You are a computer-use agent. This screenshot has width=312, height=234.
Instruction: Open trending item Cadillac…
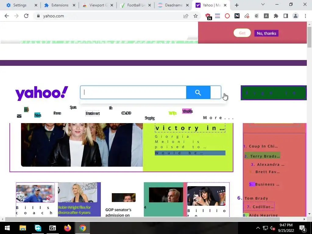click(x=263, y=207)
